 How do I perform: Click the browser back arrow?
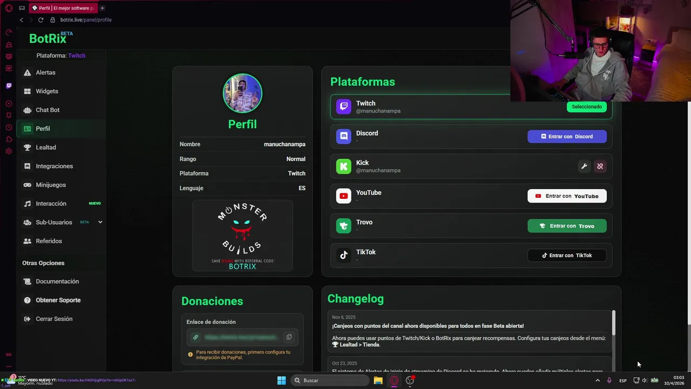click(22, 20)
